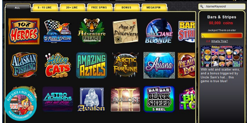Image resolution: width=247 pixels, height=123 pixels.
Task: Select the Ariana slot game
Action: 159,65
